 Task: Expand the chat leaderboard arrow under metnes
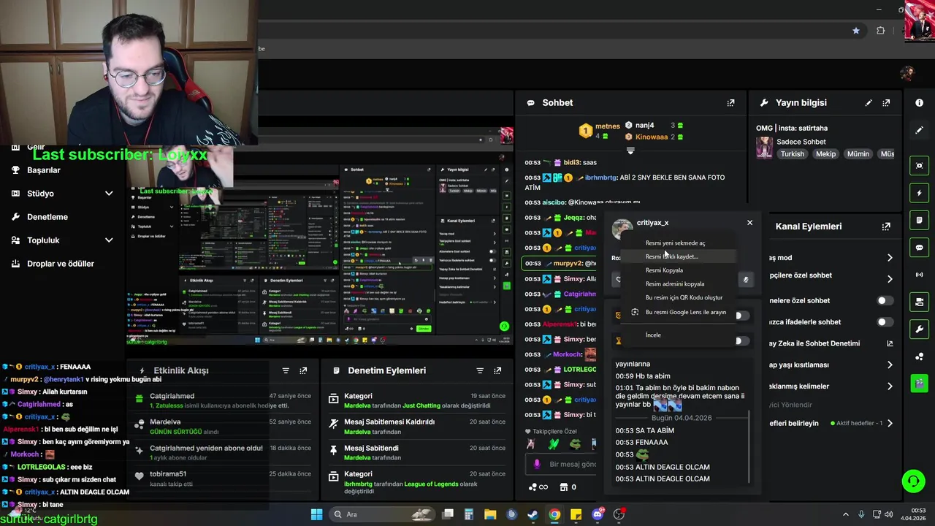tap(630, 151)
